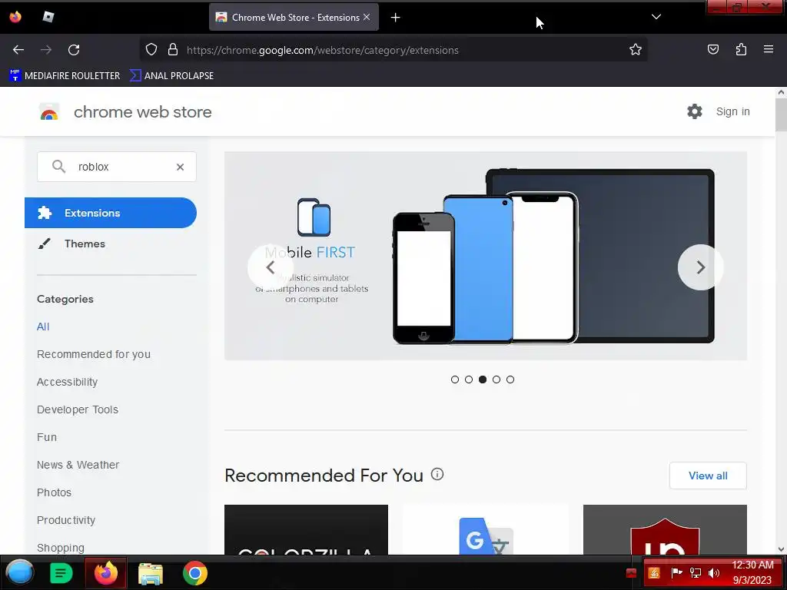Select Themes in the sidebar
The height and width of the screenshot is (590, 787).
tap(85, 244)
